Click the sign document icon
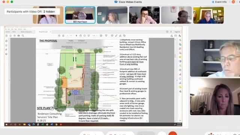The height and width of the screenshot is (135, 240). 120,36
